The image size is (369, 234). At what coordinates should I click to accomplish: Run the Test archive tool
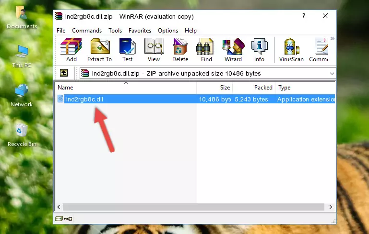click(x=127, y=50)
